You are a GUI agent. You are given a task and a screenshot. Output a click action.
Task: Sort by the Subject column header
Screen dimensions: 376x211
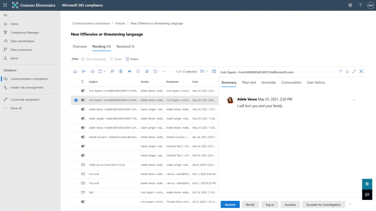[x=93, y=82]
